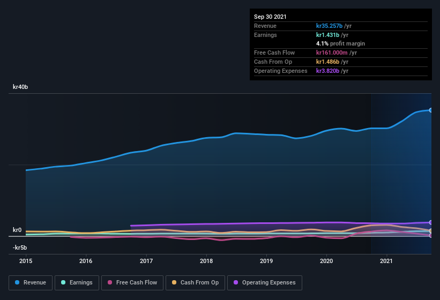
Task: Click the 4.1% profit margin text
Action: tap(340, 43)
